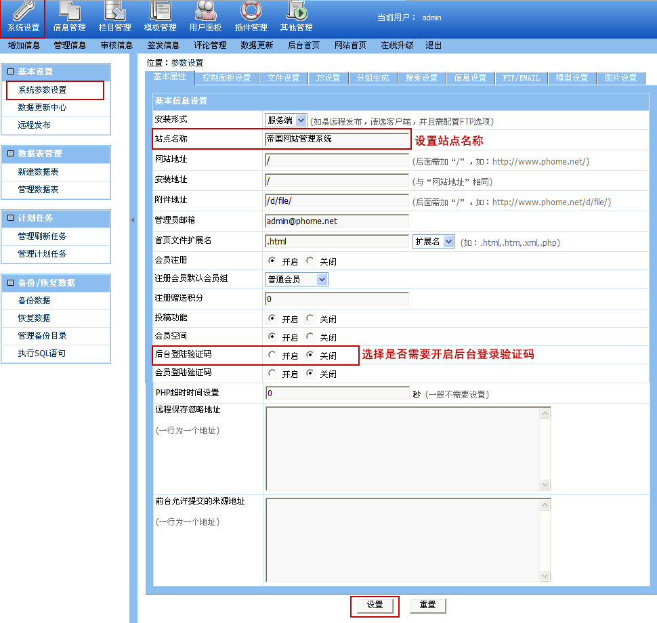Click the 站点名称 input field
657x623 pixels.
pyautogui.click(x=337, y=139)
